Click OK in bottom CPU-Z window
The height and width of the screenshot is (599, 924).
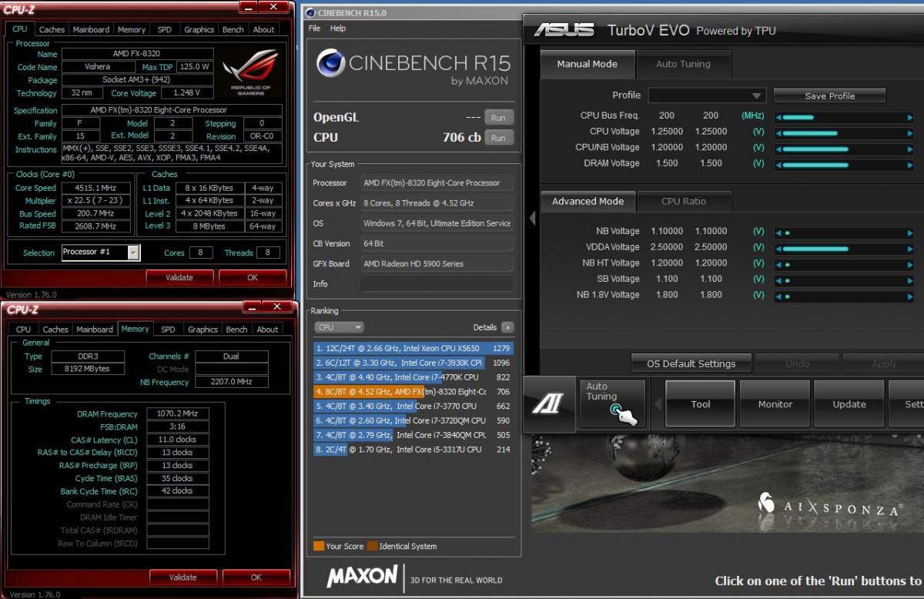pos(256,577)
